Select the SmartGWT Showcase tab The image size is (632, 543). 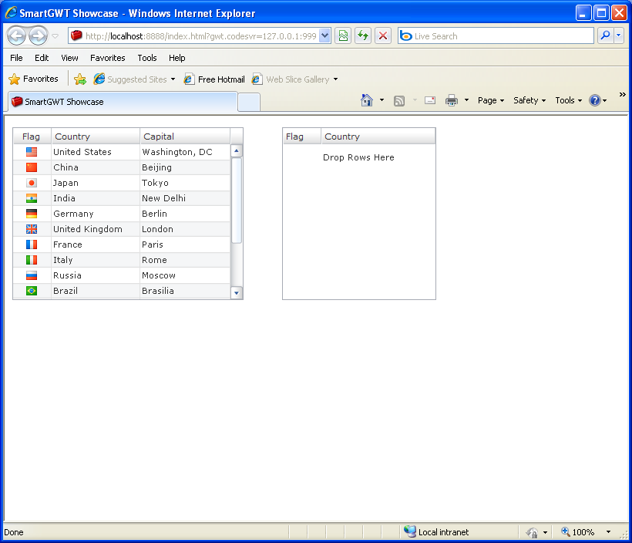coord(123,102)
